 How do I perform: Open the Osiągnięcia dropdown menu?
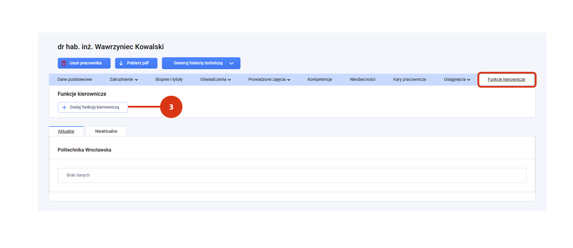coord(457,80)
